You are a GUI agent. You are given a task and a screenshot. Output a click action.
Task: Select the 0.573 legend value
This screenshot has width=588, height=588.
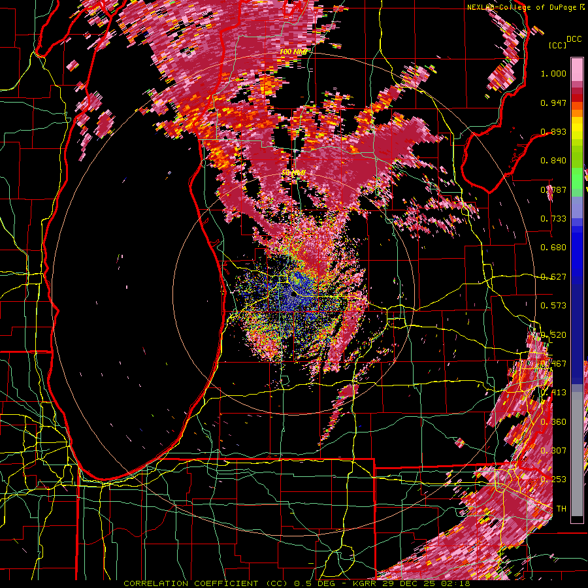(x=553, y=306)
